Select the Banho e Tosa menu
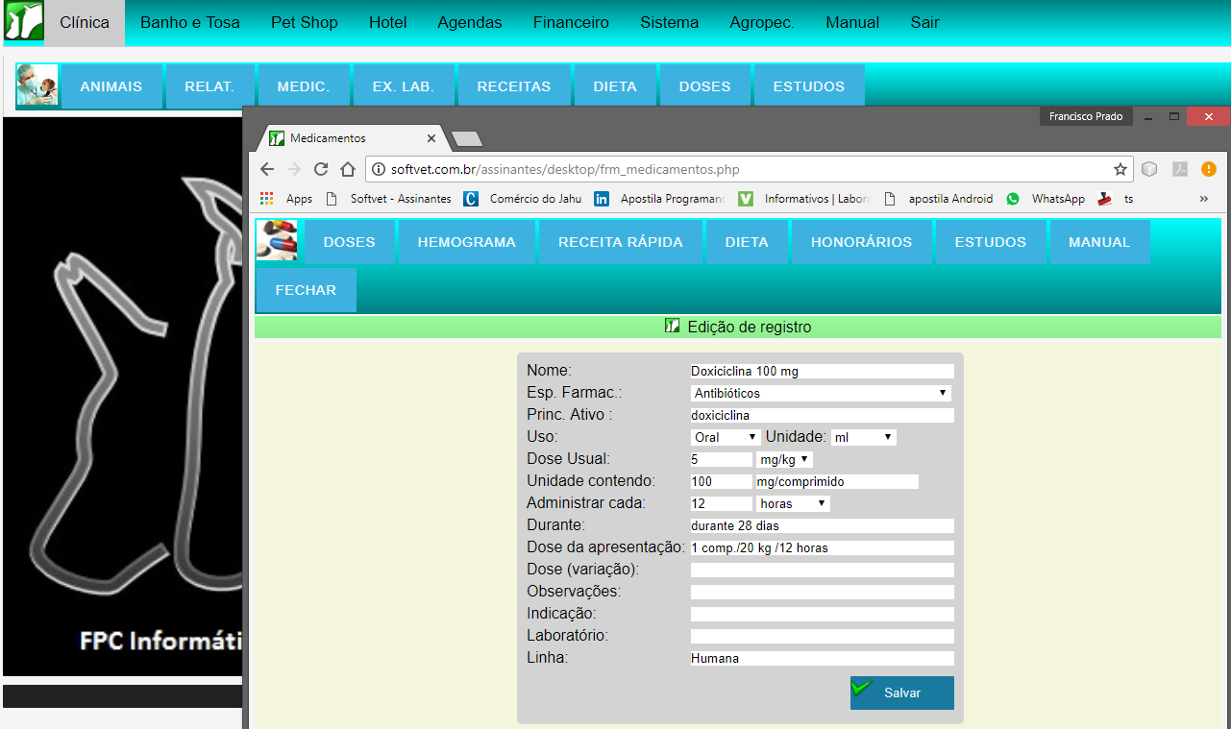 pos(190,22)
